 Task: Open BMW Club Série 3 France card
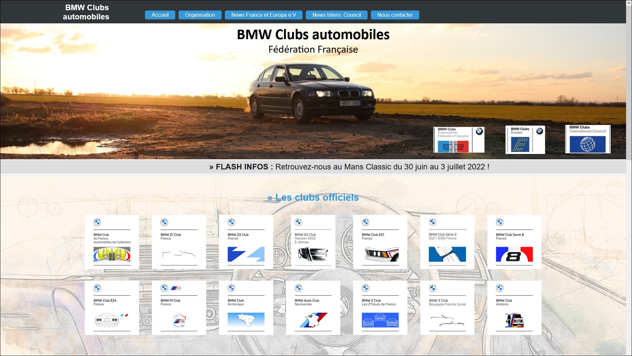pos(447,242)
